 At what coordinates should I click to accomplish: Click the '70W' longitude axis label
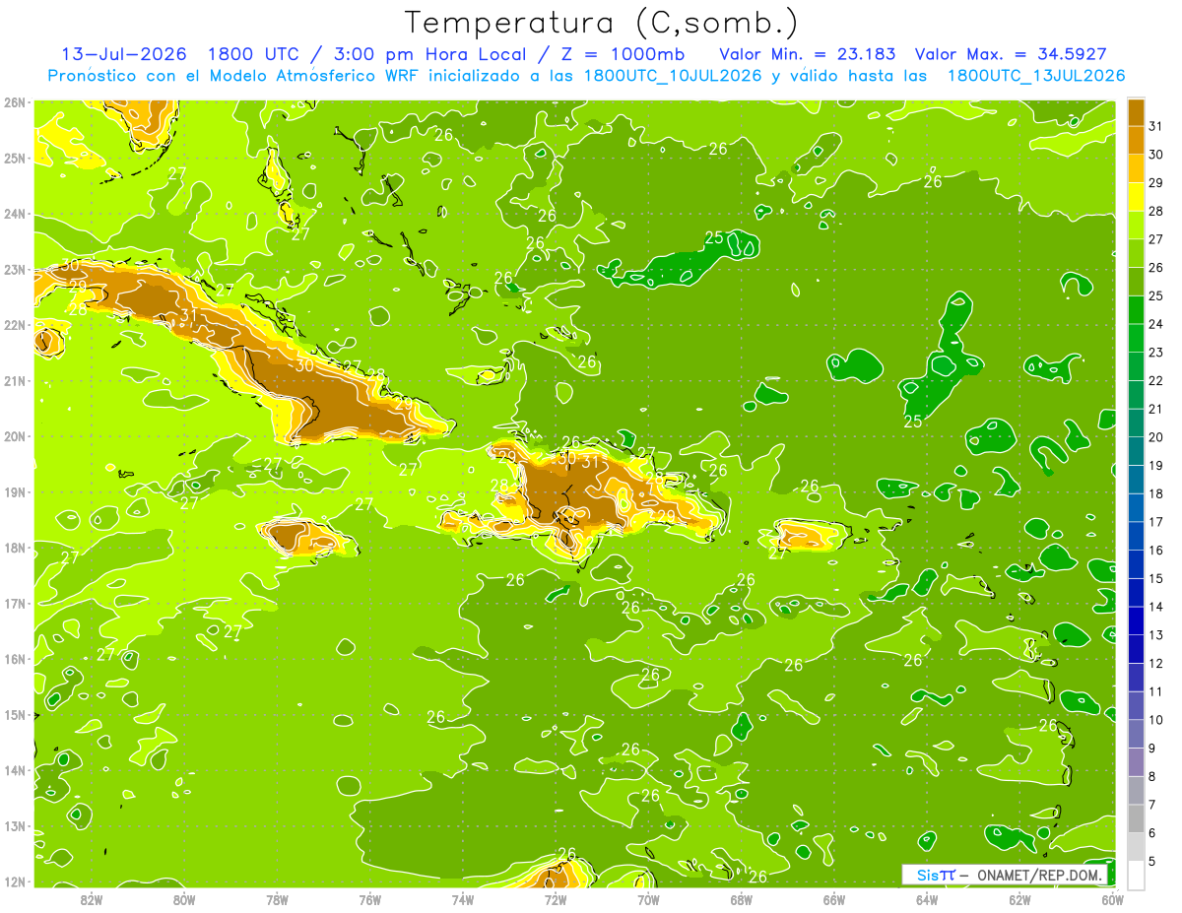pos(648,900)
